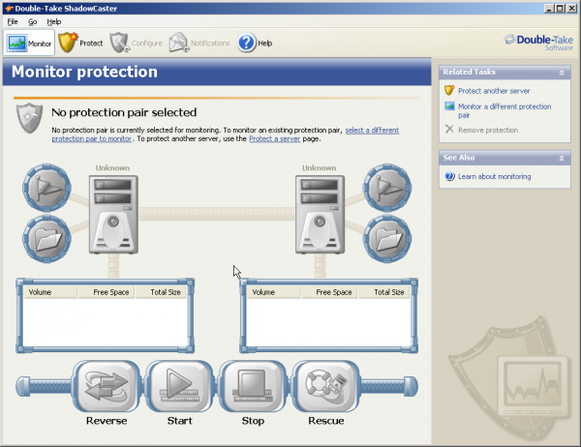The height and width of the screenshot is (447, 581).
Task: Click Monitor a different protection pair link
Action: pos(505,110)
